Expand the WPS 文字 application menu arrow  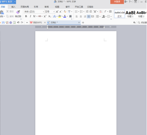point(15,1)
